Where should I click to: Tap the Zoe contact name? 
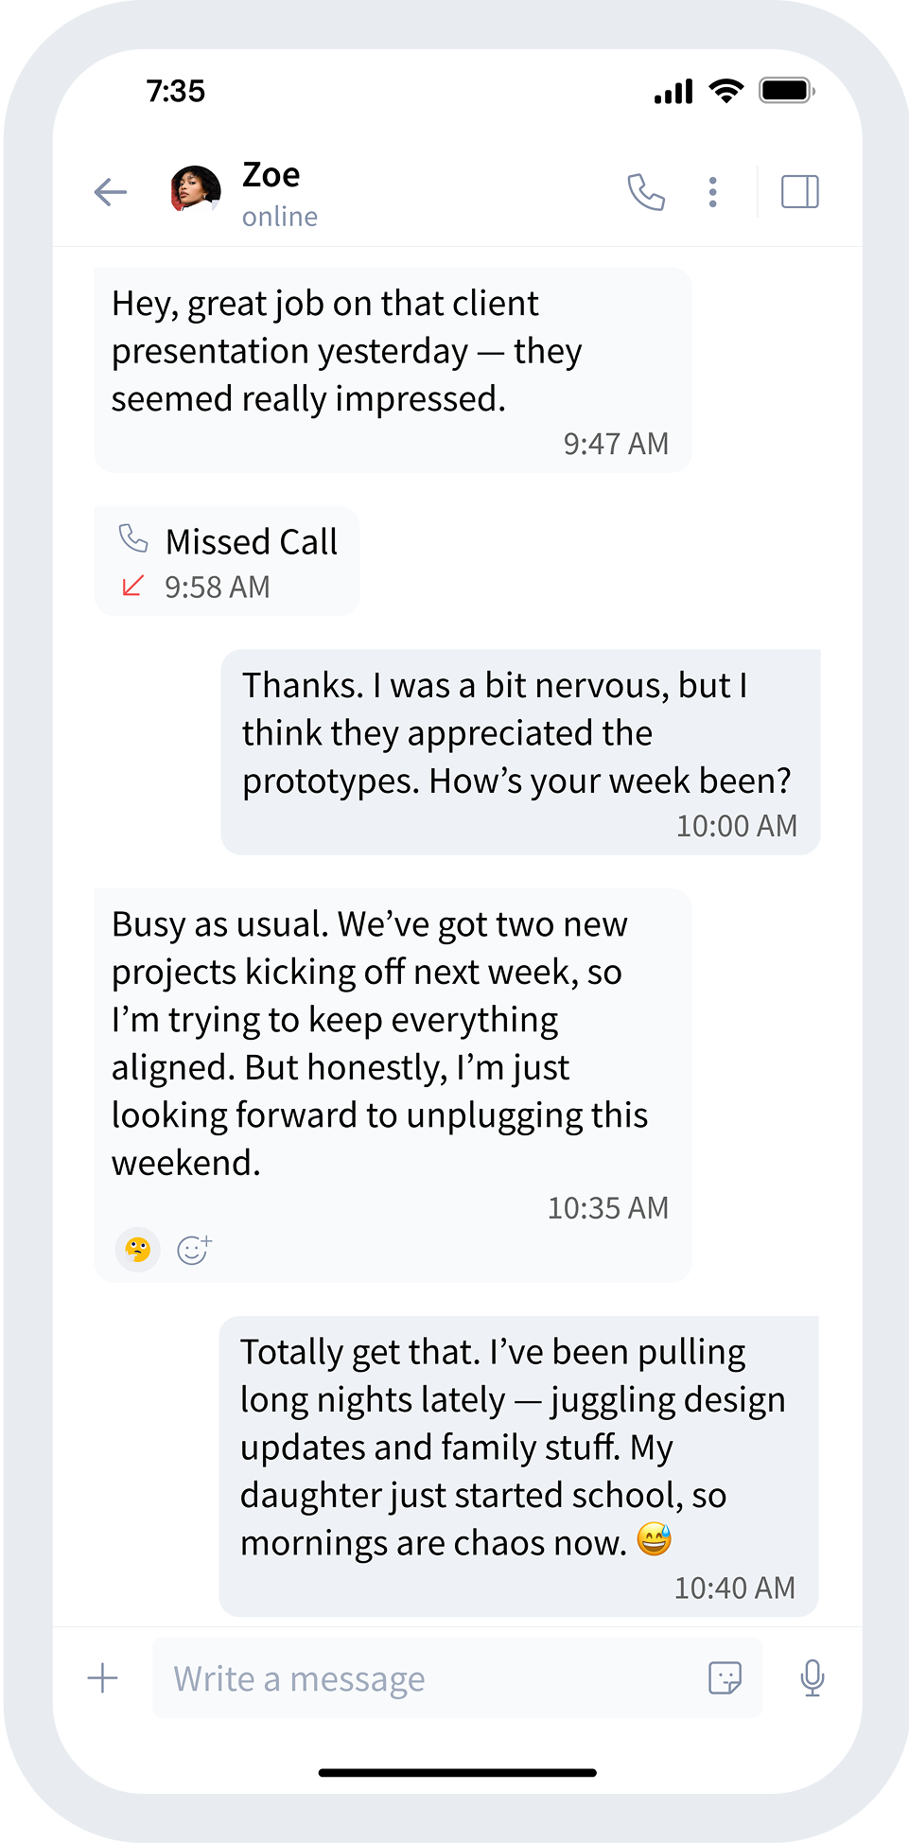tap(271, 176)
